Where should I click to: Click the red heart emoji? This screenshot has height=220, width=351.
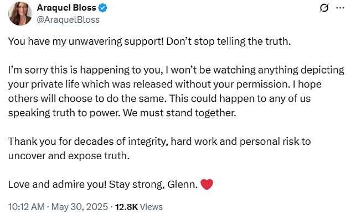tap(207, 185)
